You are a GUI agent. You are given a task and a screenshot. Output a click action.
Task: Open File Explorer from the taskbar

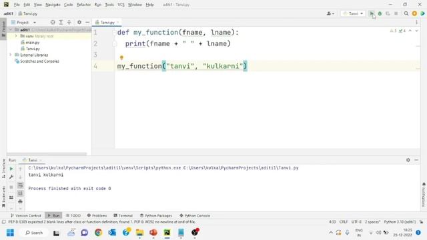coord(139,233)
